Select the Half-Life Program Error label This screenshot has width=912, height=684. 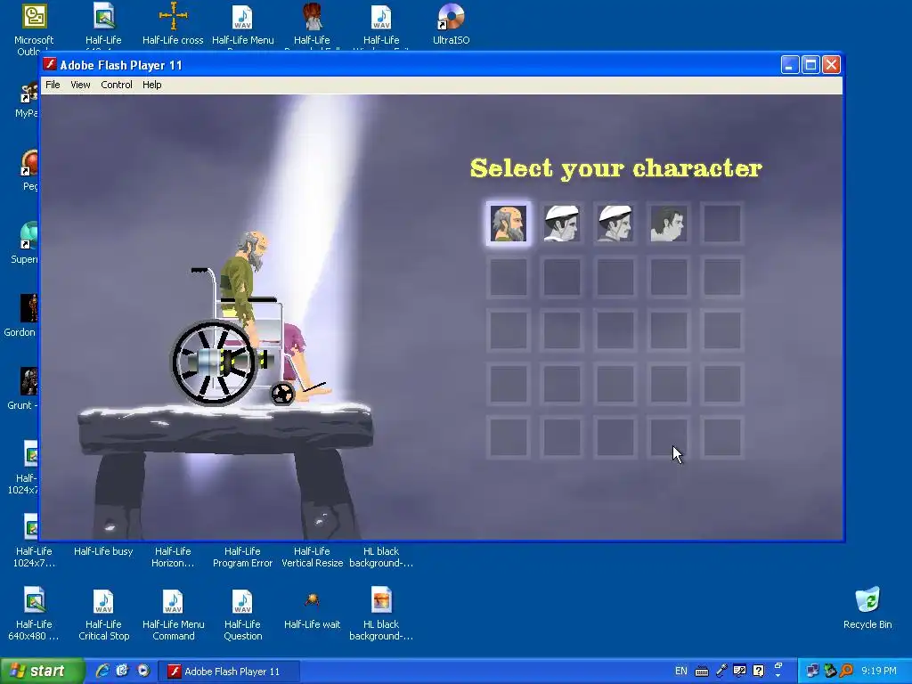point(242,558)
